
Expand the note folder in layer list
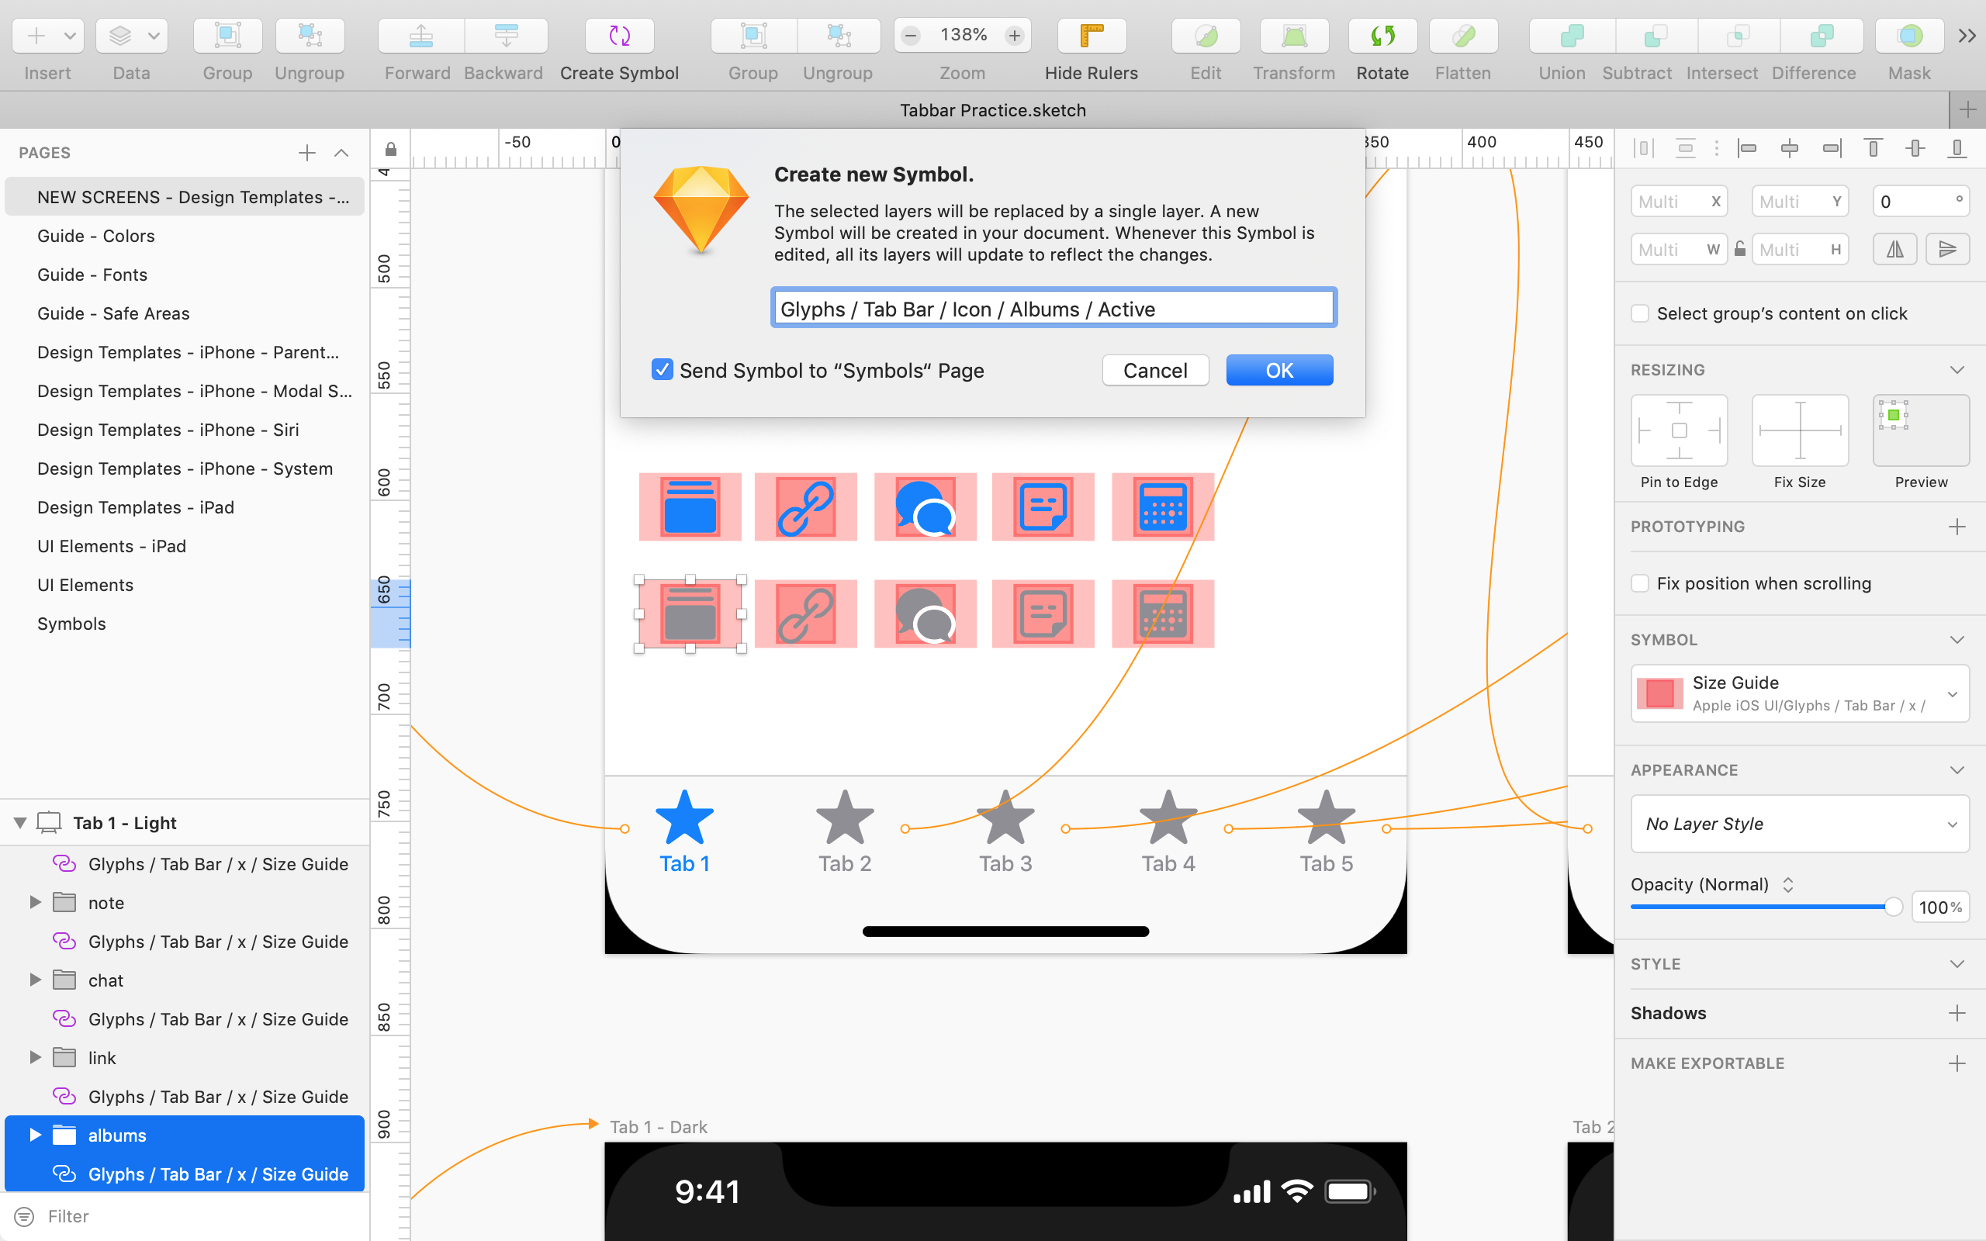click(34, 901)
